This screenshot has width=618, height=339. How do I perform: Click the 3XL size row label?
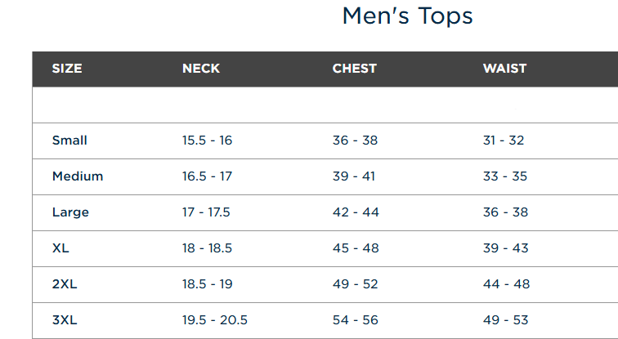tap(65, 320)
